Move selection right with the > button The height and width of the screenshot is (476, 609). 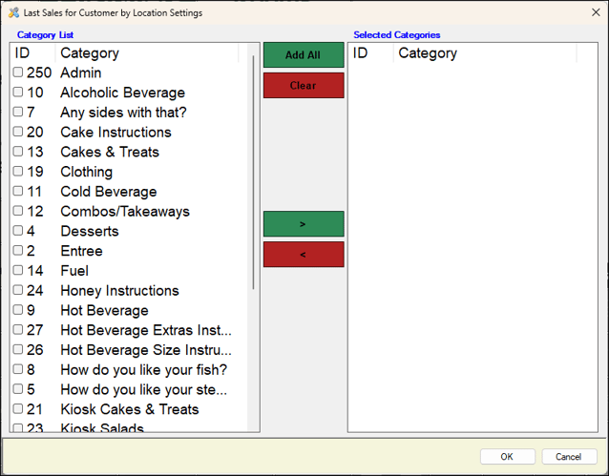coord(304,224)
